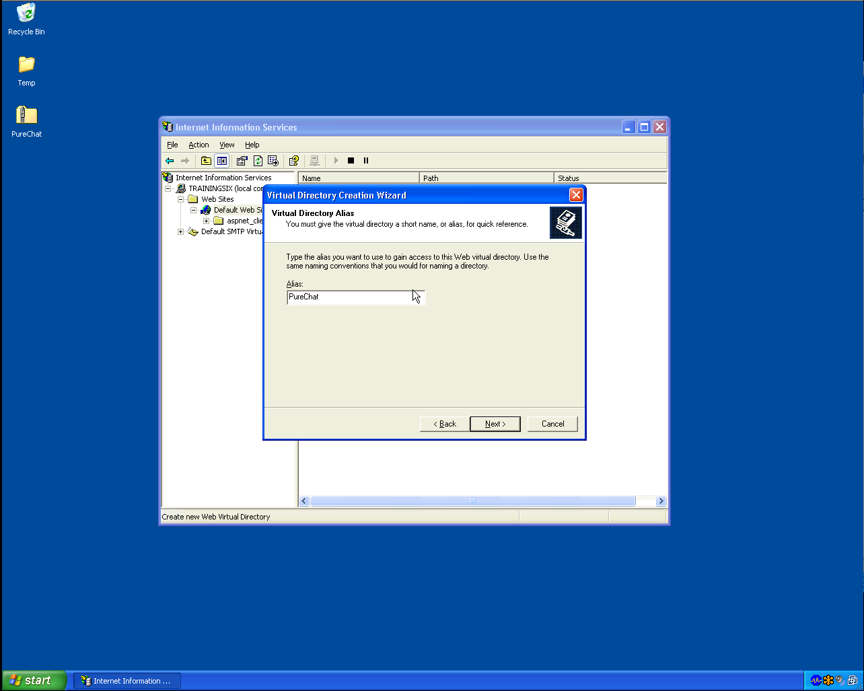Click Next in the wizard
This screenshot has height=691, width=864.
[x=495, y=424]
